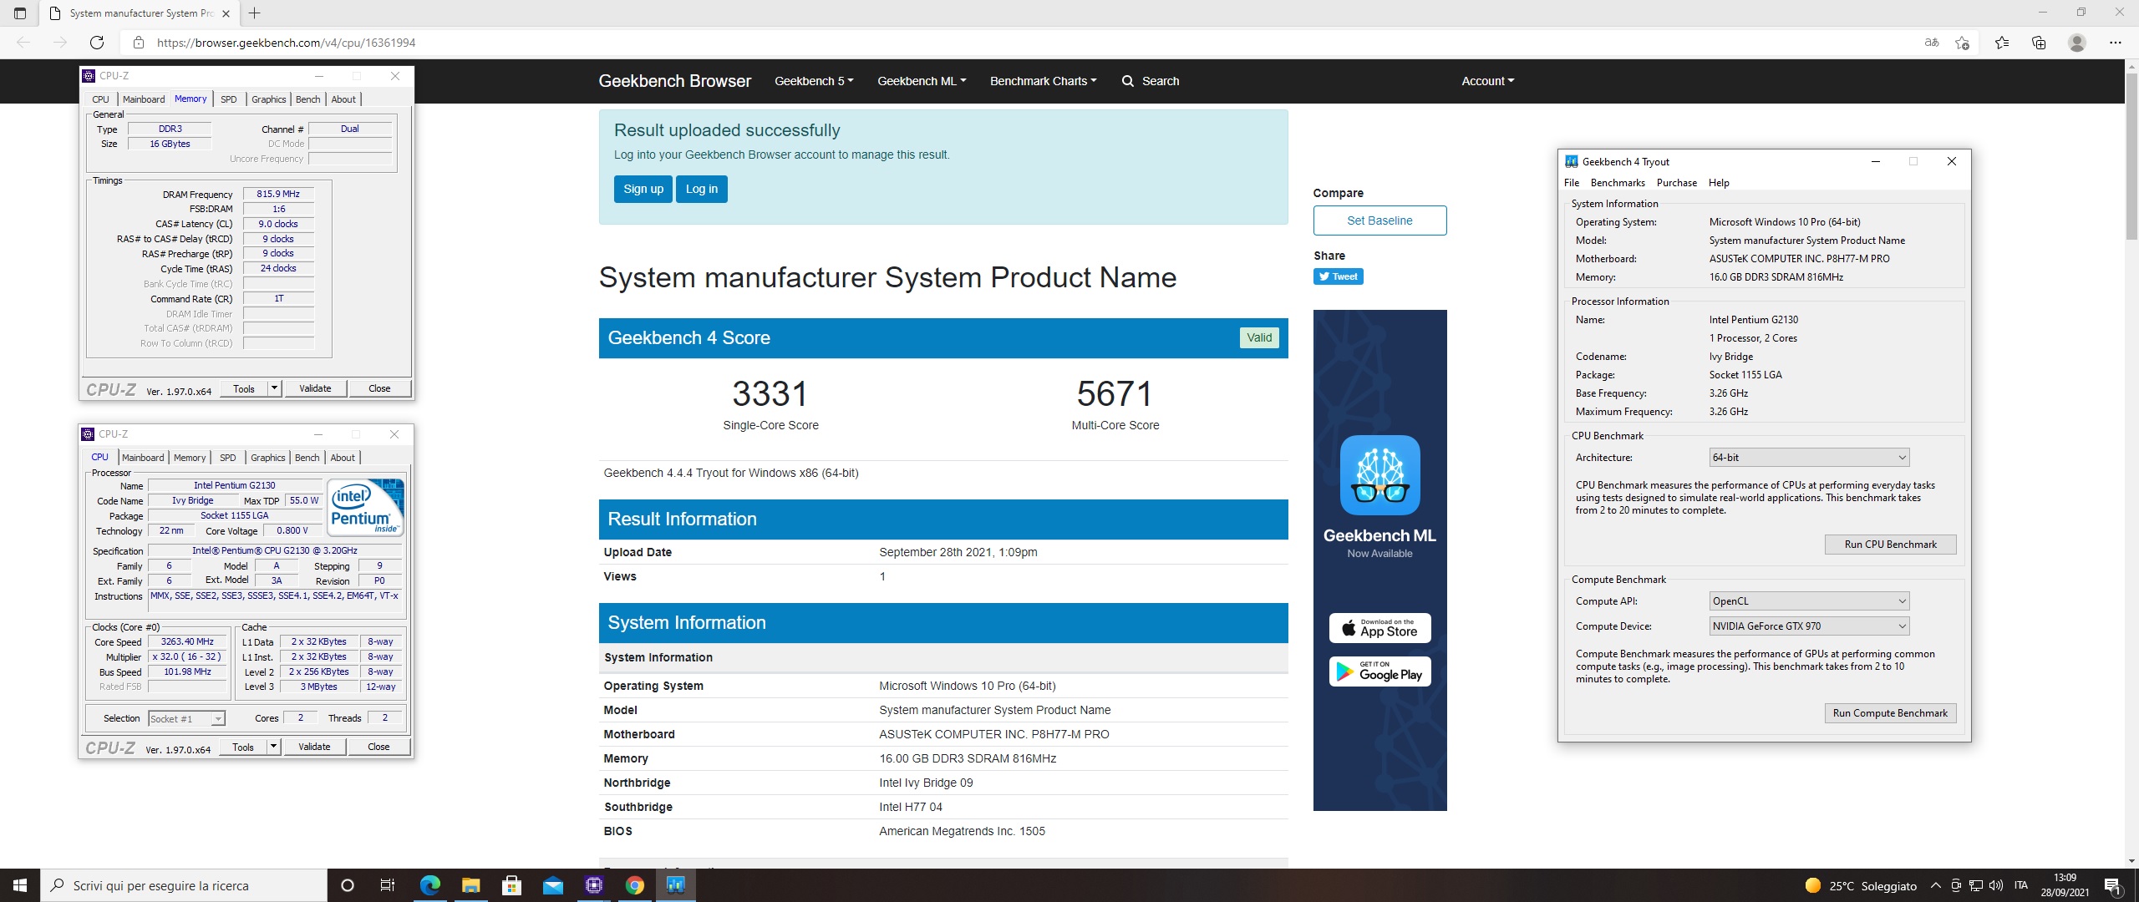Viewport: 2139px width, 902px height.
Task: Click Close button in lower CPU-Z window
Action: pyautogui.click(x=379, y=747)
